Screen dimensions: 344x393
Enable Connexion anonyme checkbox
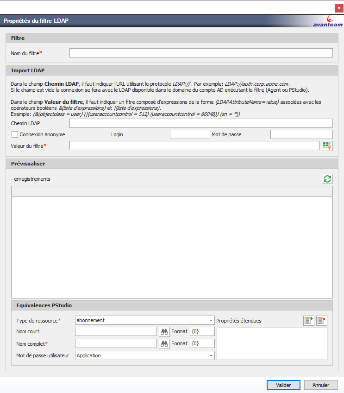pos(15,134)
